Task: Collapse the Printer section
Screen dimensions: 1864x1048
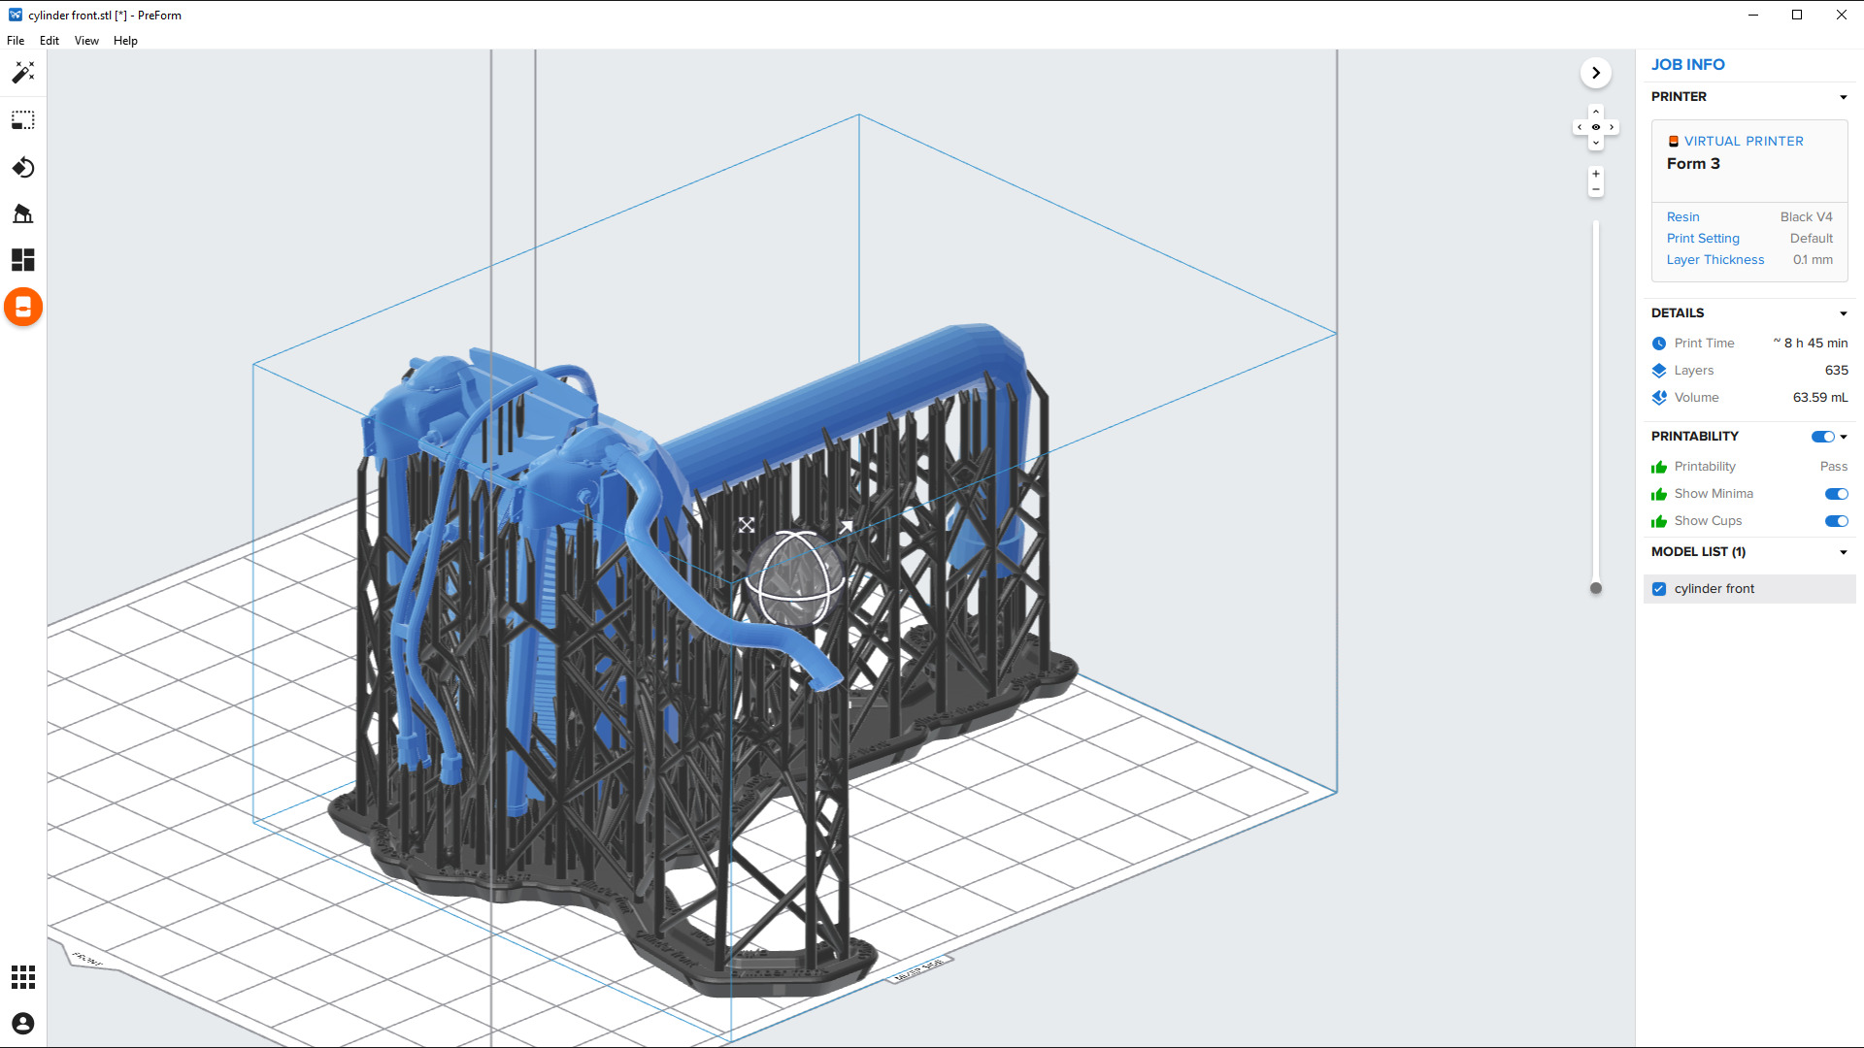Action: [x=1843, y=97]
